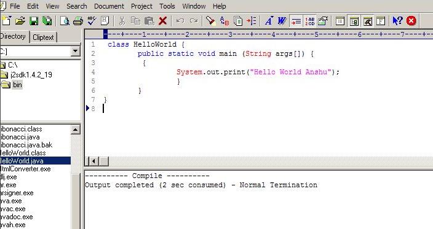Select Fibonacci.class in the file list

coord(22,129)
